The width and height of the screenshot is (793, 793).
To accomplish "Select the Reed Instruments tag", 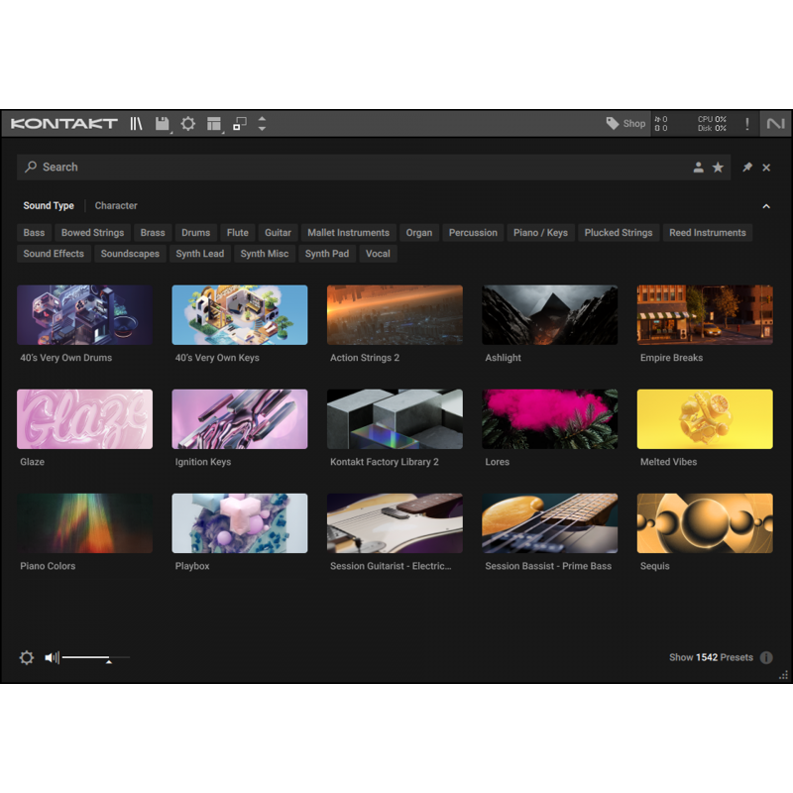I will click(x=708, y=233).
